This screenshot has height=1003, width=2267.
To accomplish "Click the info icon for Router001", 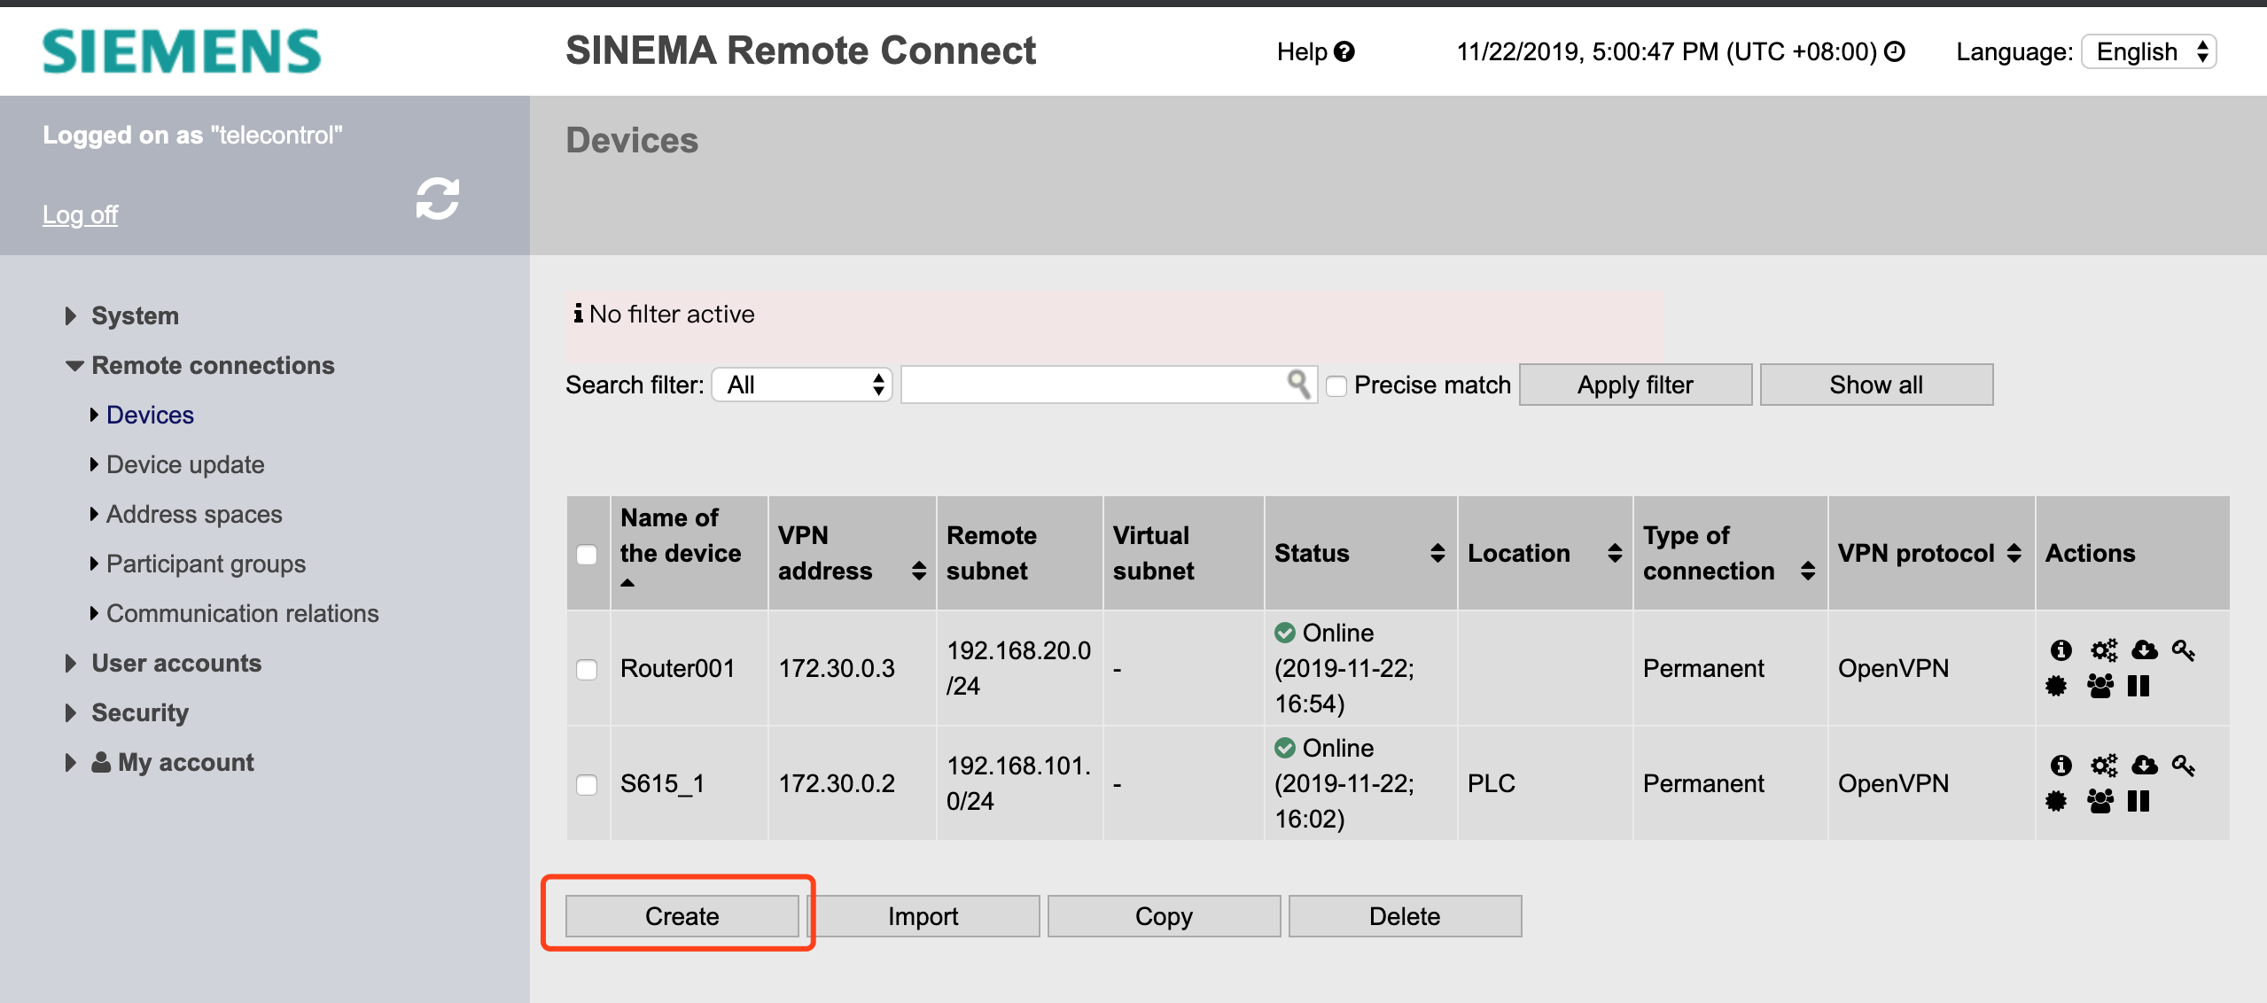I will (x=2061, y=650).
